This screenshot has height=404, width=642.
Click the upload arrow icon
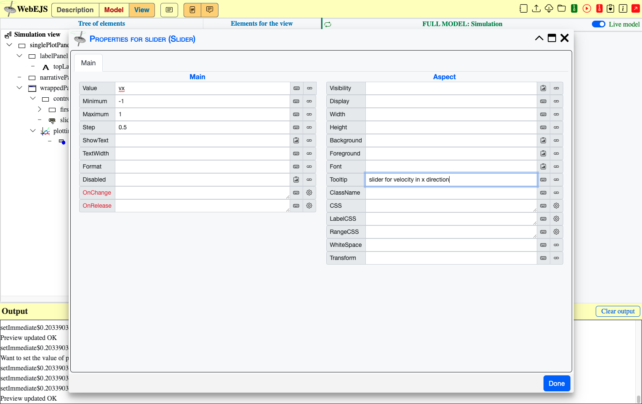pos(536,8)
